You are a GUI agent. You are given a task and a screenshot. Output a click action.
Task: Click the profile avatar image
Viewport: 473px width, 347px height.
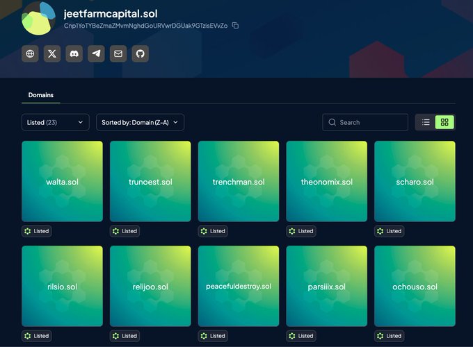39,18
